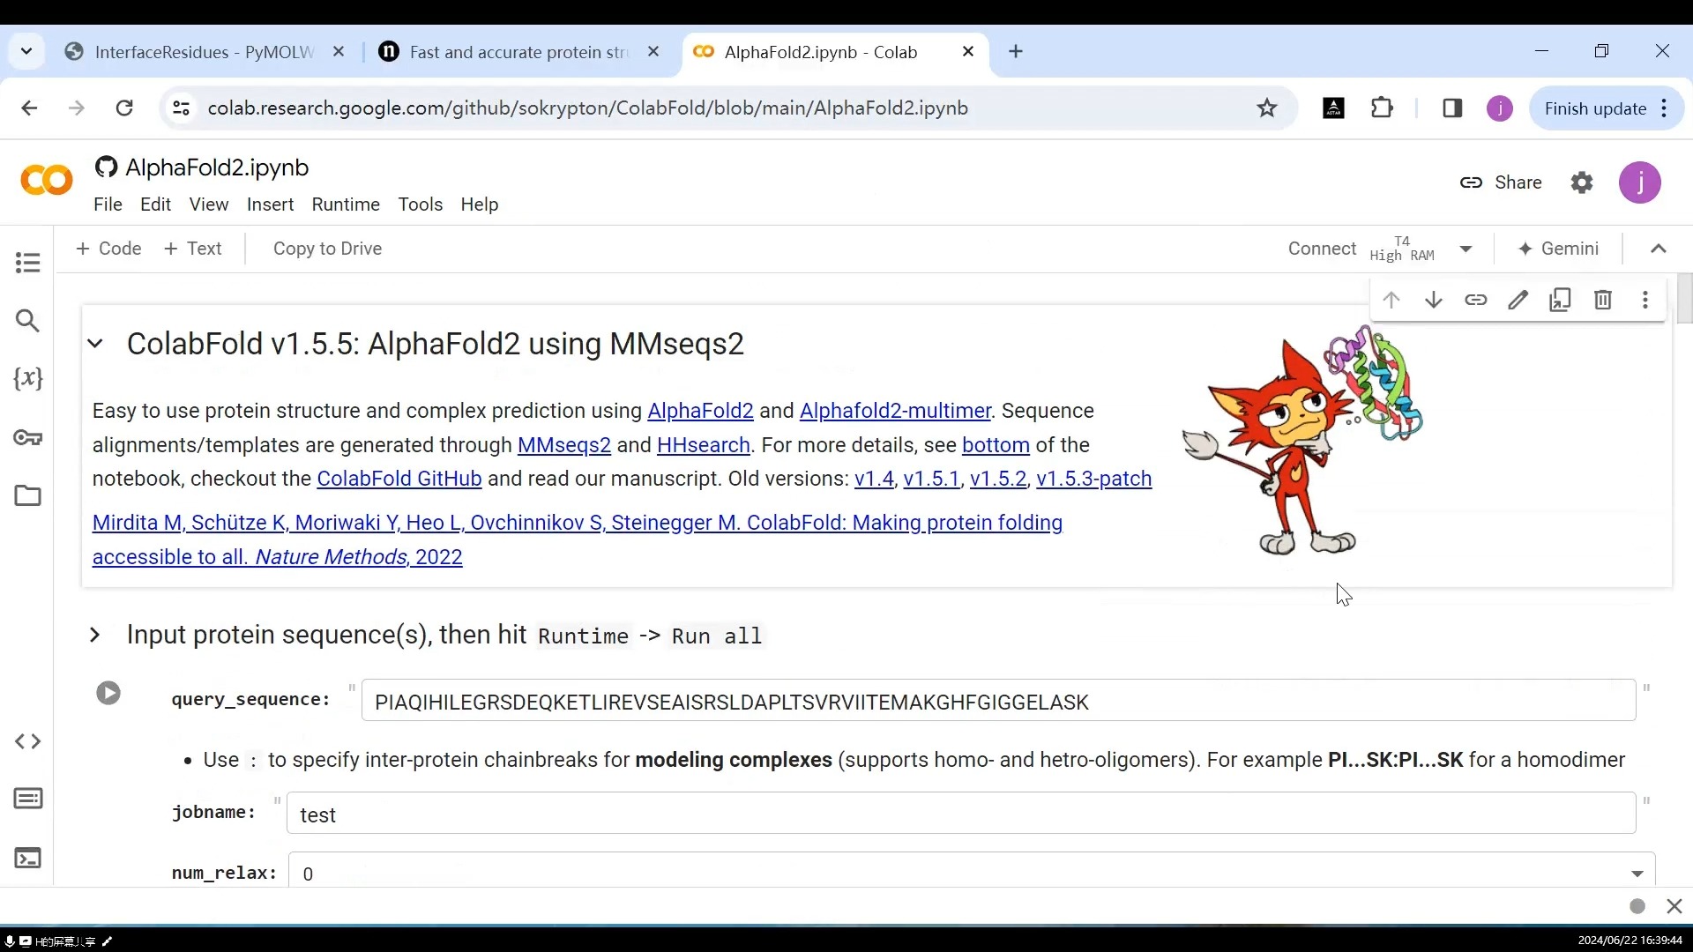The width and height of the screenshot is (1693, 952).
Task: Open the Tools menu
Action: coord(421,205)
